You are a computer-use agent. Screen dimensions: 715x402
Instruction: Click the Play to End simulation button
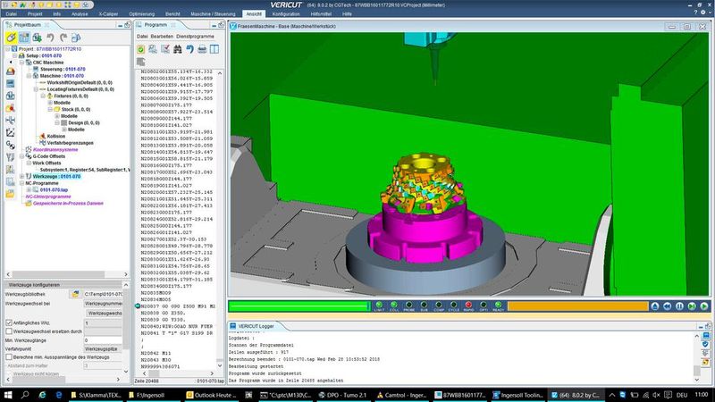[x=704, y=306]
